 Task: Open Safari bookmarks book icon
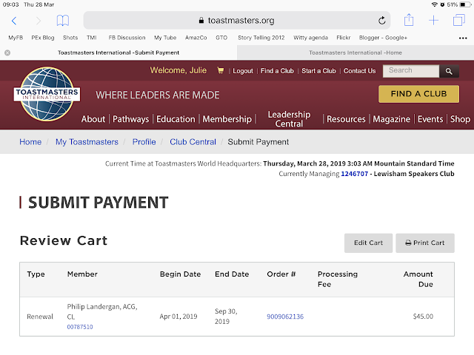[63, 21]
